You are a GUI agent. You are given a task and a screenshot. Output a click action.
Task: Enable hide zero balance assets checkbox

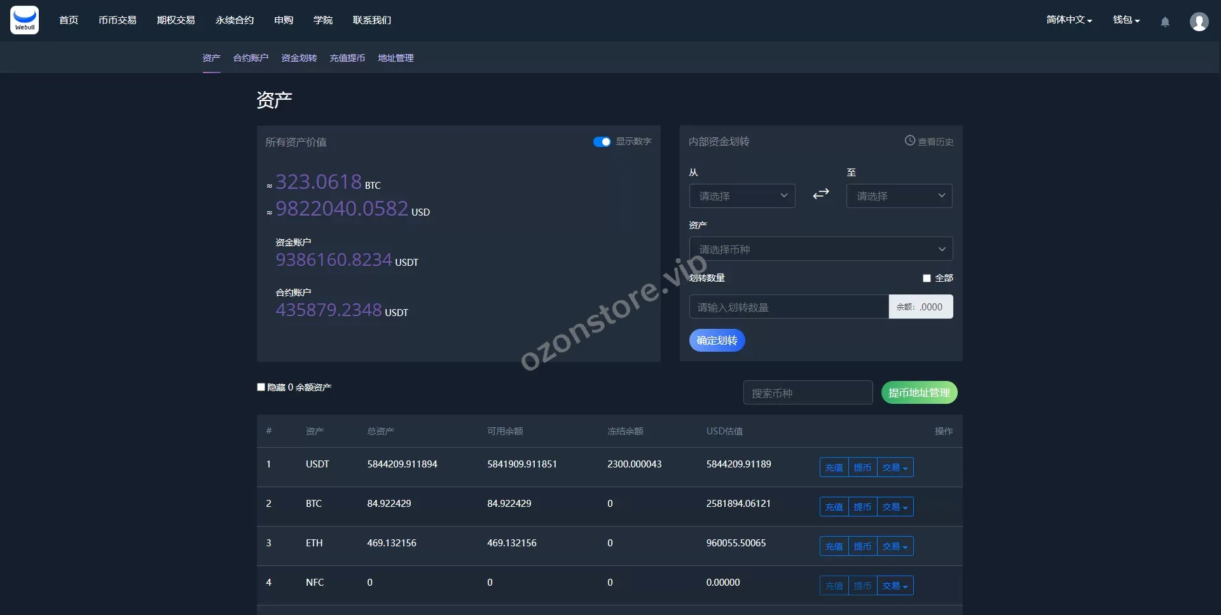coord(261,387)
